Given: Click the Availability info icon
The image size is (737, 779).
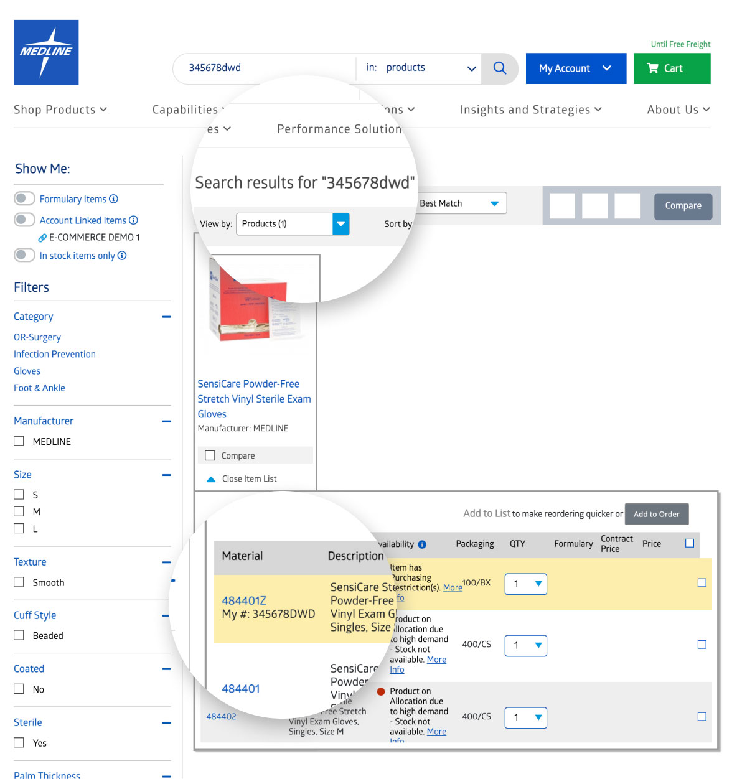Looking at the screenshot, I should tap(422, 544).
